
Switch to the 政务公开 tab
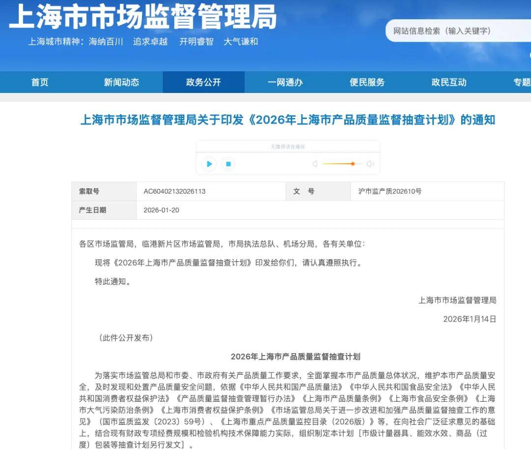tap(204, 82)
